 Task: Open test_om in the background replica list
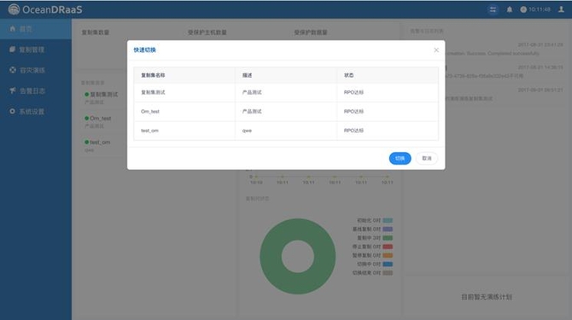[100, 143]
